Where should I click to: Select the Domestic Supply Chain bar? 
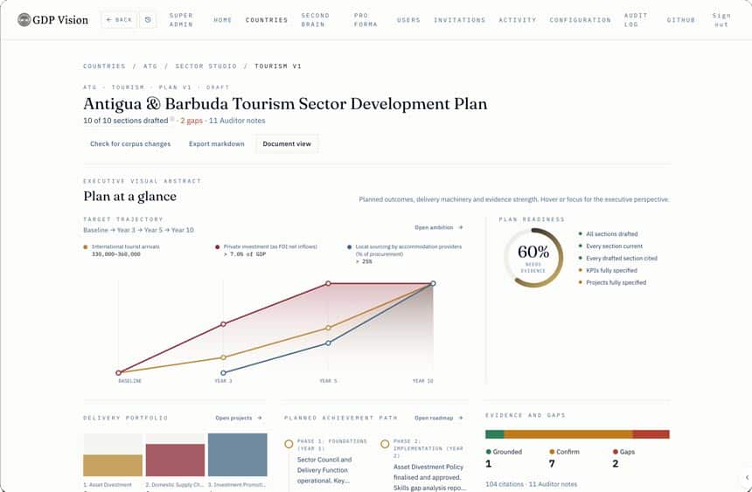click(x=175, y=460)
